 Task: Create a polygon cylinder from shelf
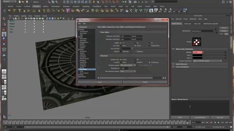[19, 11]
